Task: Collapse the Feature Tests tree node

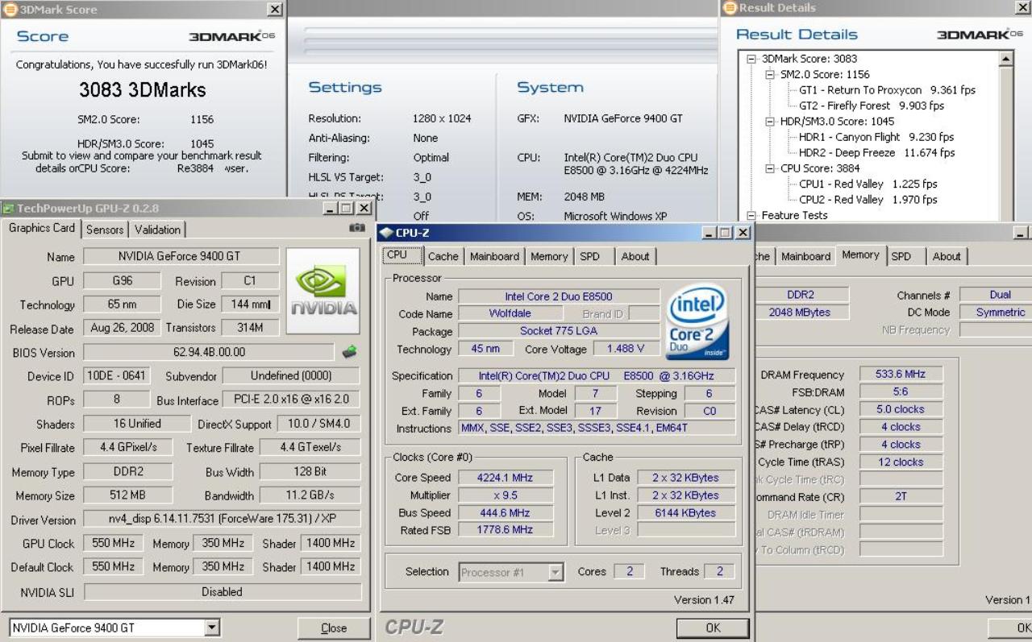Action: click(751, 215)
